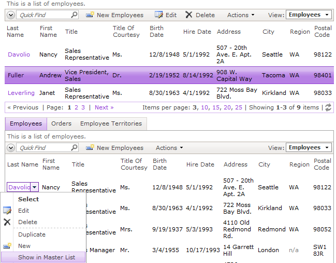Open the lower View Employees combo box
The width and height of the screenshot is (336, 263).
(309, 147)
